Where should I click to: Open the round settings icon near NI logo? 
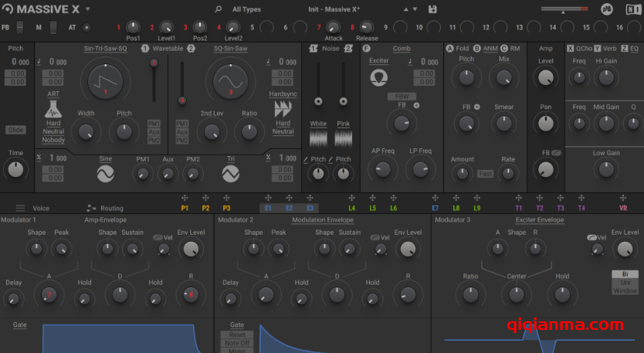(x=607, y=9)
